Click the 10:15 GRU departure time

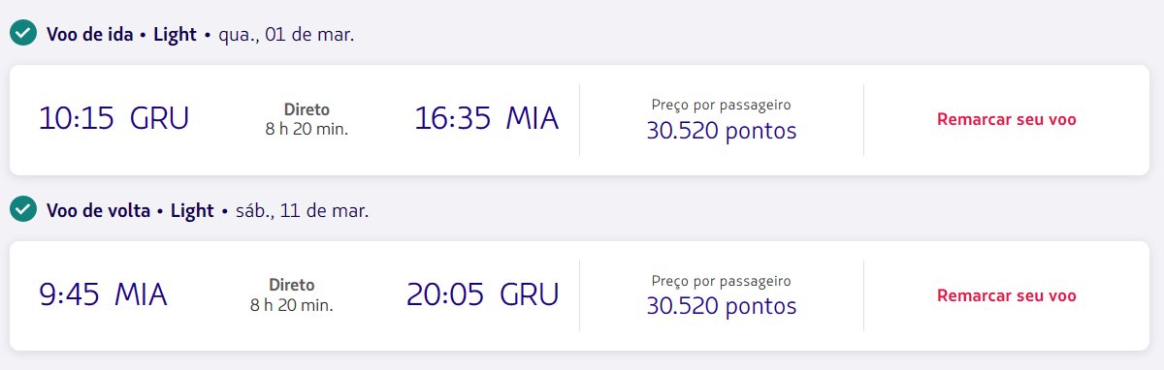(113, 118)
